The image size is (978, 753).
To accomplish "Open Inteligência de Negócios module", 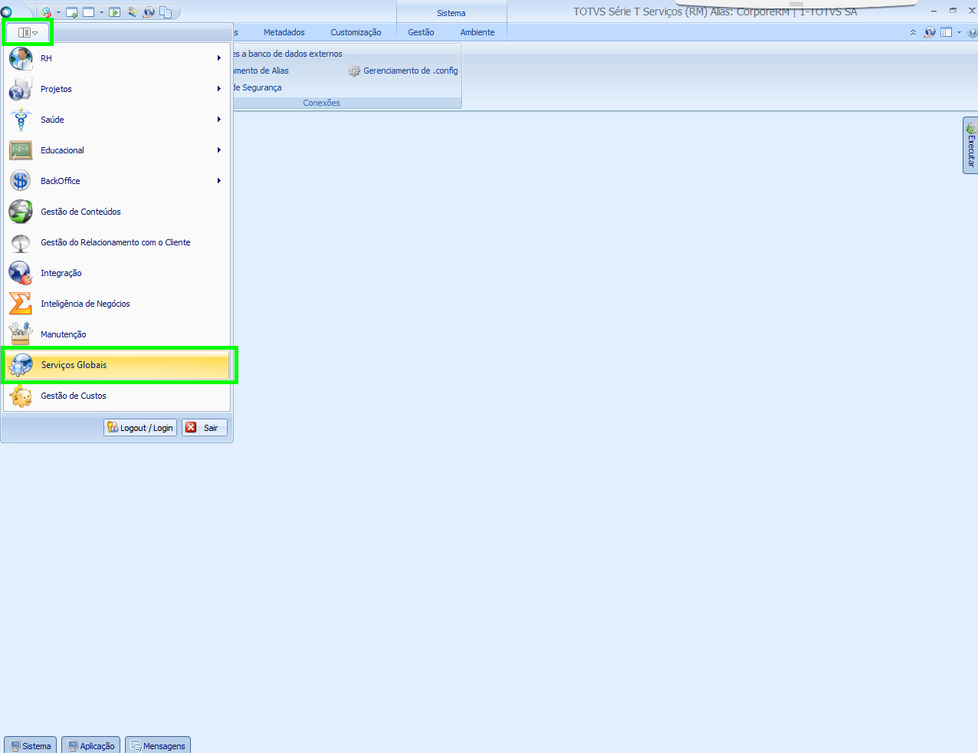I will click(x=117, y=304).
